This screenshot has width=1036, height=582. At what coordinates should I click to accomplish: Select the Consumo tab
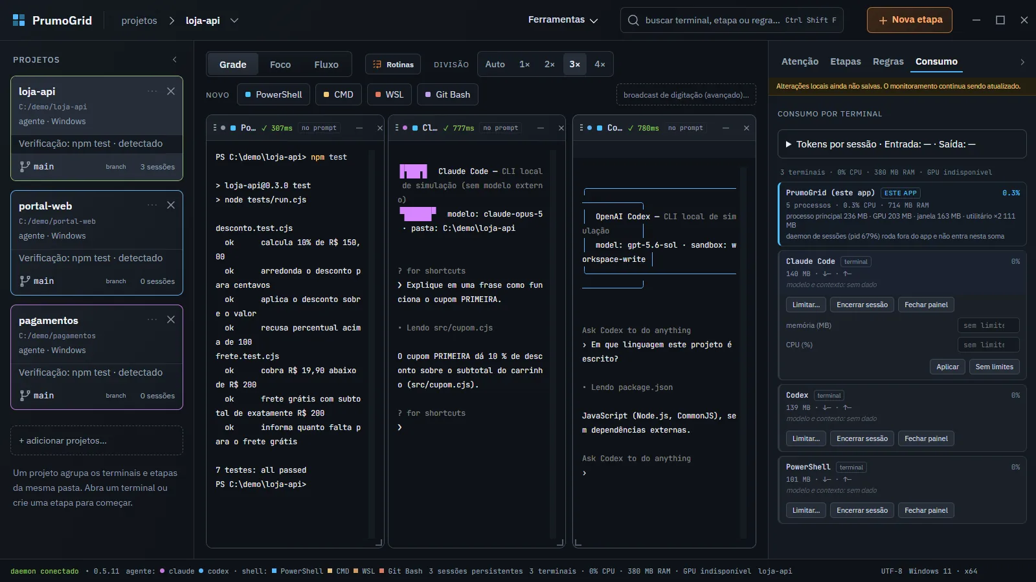(936, 61)
